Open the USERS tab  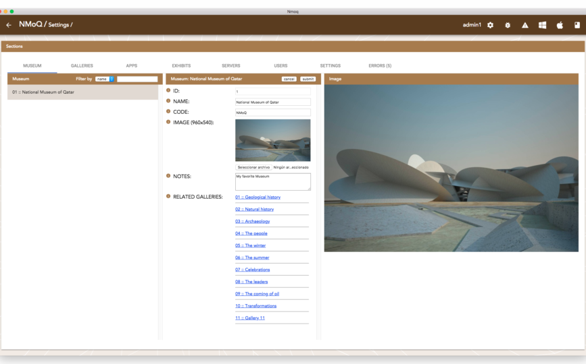tap(280, 65)
